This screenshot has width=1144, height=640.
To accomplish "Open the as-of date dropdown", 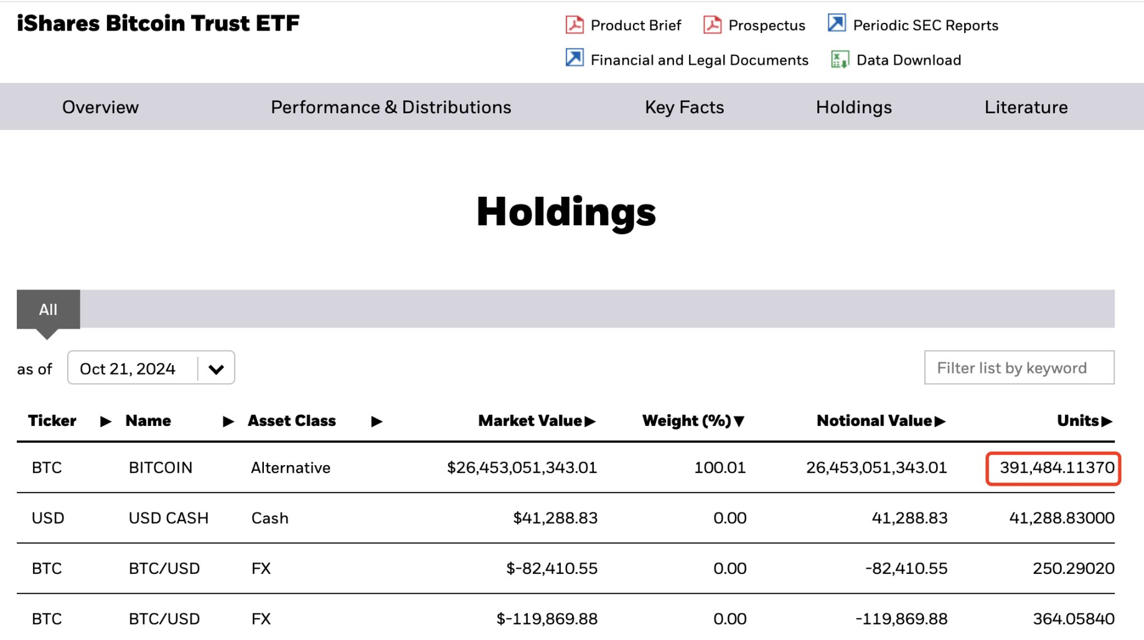I will [x=216, y=369].
